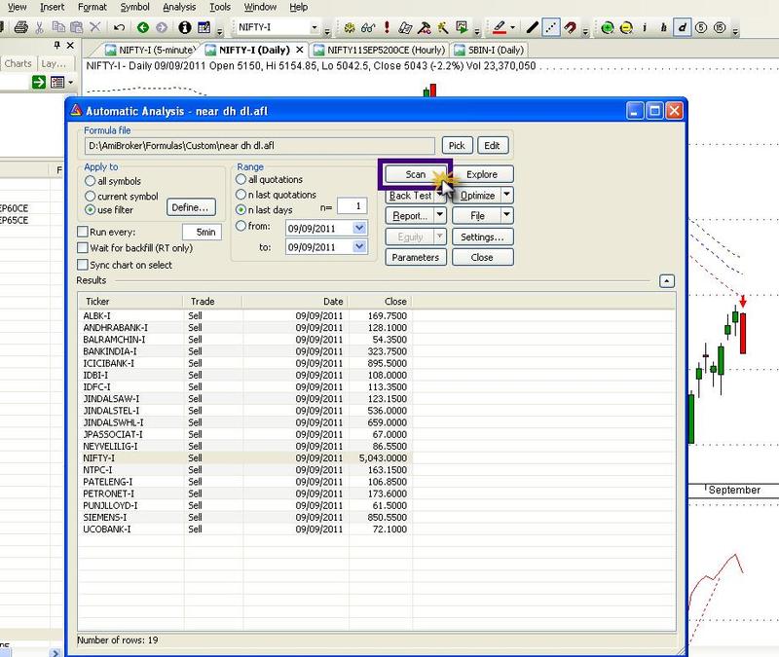Screen dimensions: 779x657
Task: Click the green arrow icon in side panel
Action: pyautogui.click(x=39, y=82)
